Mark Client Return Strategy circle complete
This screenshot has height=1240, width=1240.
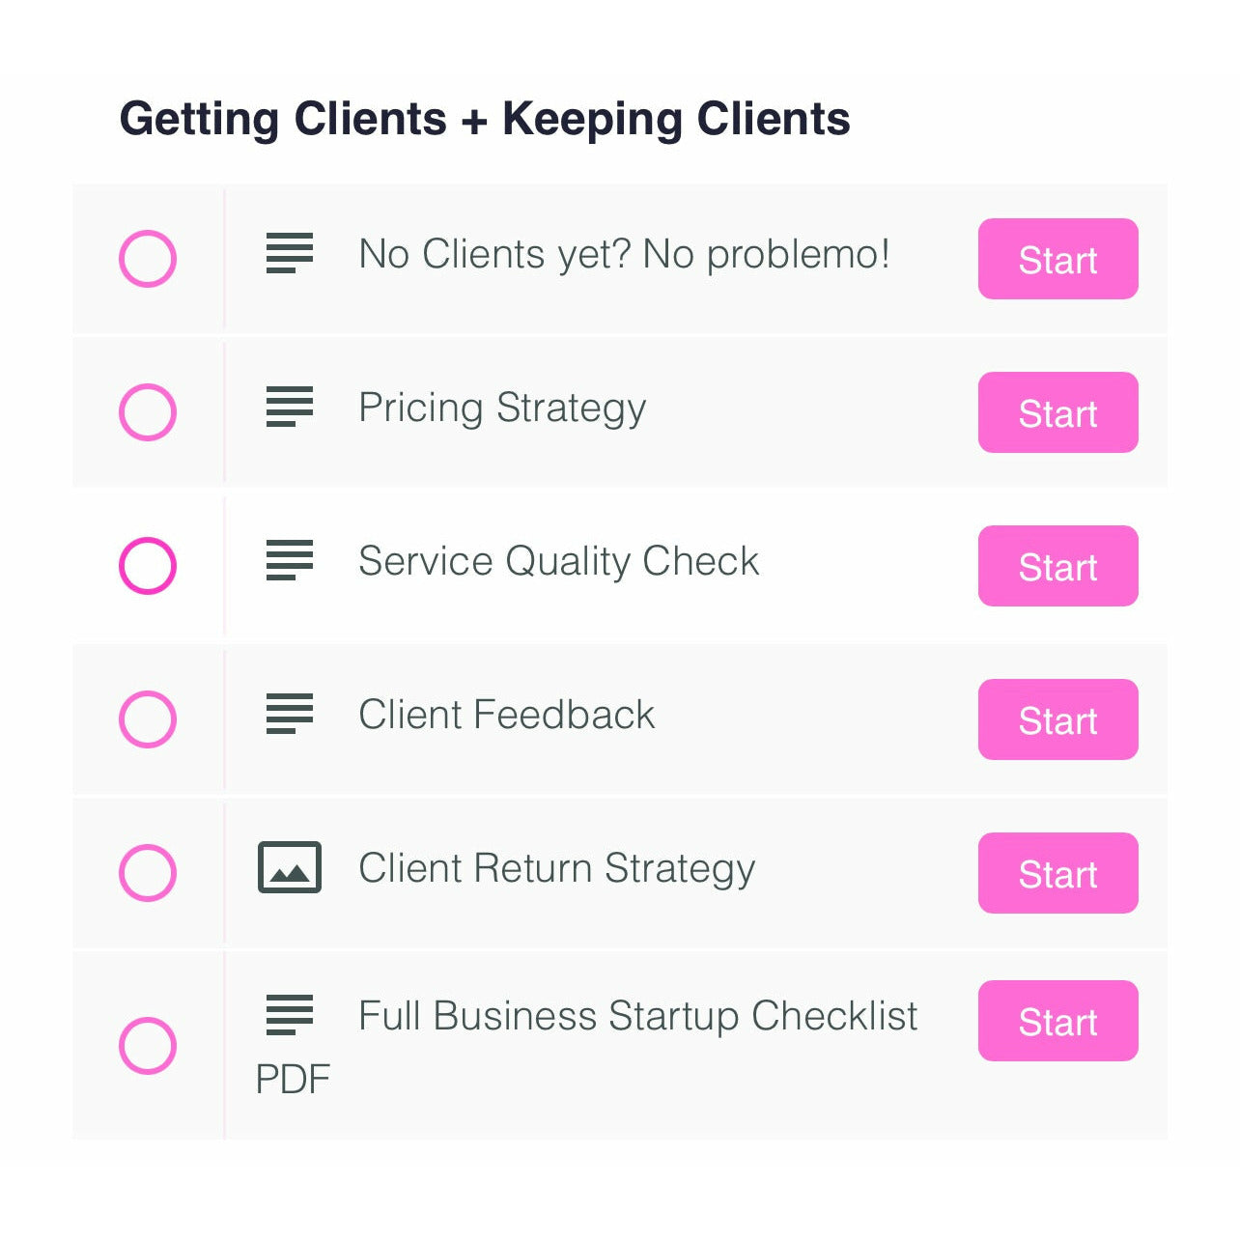pos(148,873)
